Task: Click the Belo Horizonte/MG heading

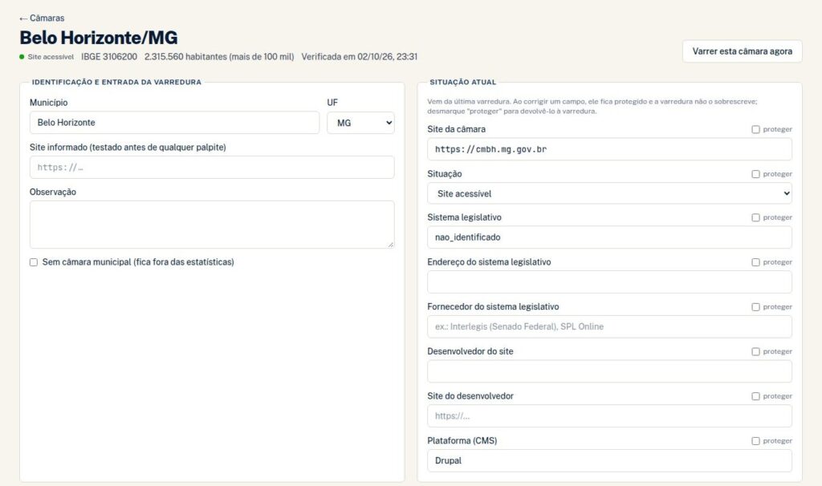Action: 99,38
